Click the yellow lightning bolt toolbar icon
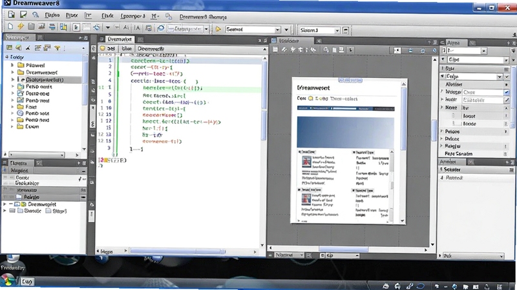517x290 pixels. tap(21, 26)
